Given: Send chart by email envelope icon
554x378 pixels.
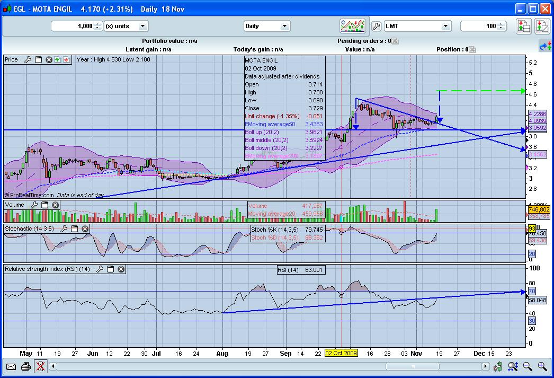Looking at the screenshot, I should [x=11, y=367].
